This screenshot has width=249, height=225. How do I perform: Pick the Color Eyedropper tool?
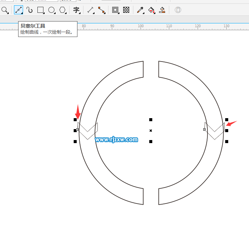(140, 10)
